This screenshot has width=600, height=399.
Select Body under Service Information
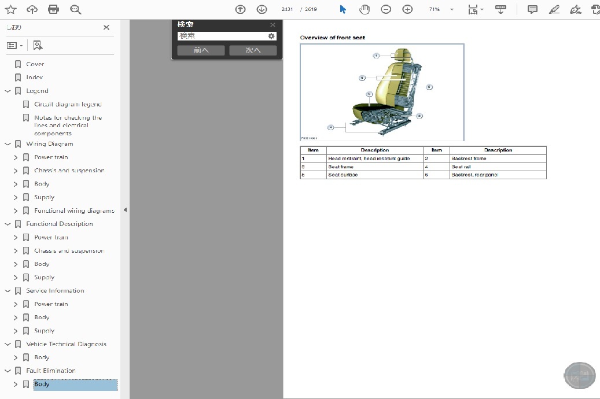click(x=42, y=317)
